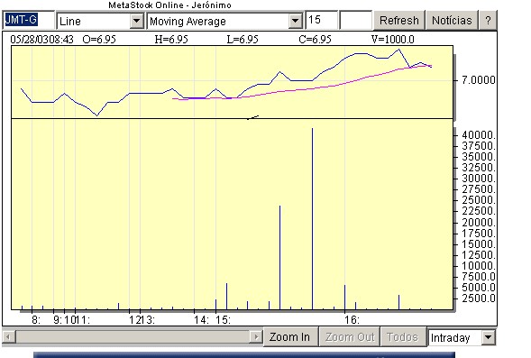Screen dimensions: 531x358
Task: Click the volume bar reaching about 24000
Action: [279, 257]
